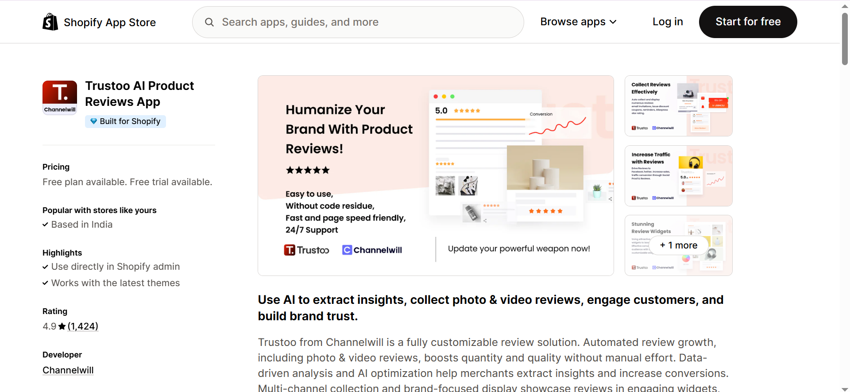
Task: Click the Shopify bag logo icon
Action: pos(50,22)
